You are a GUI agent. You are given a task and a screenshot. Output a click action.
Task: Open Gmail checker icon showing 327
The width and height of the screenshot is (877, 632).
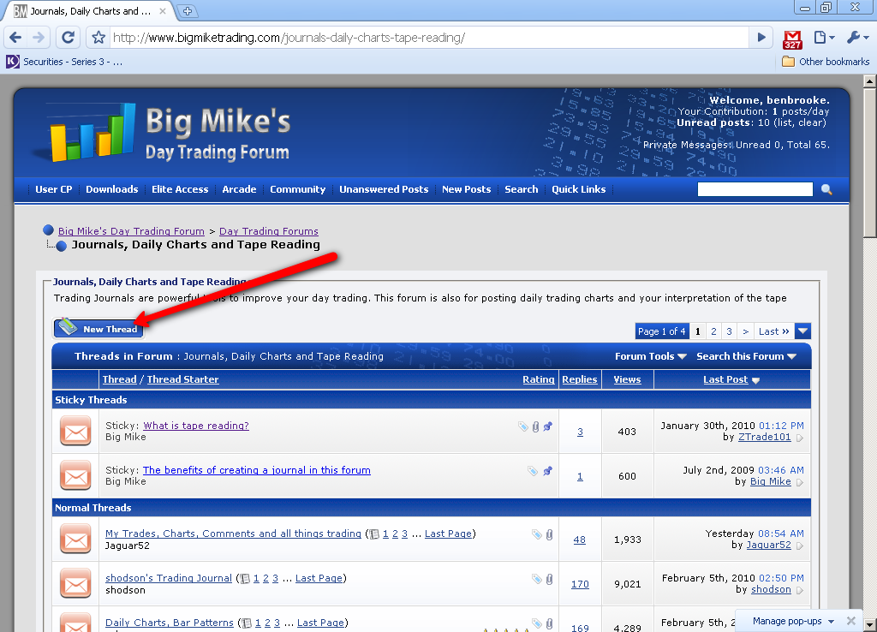pos(792,39)
